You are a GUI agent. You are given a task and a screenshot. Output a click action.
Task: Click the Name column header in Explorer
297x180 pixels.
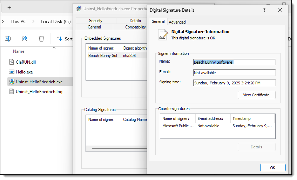click(x=19, y=51)
